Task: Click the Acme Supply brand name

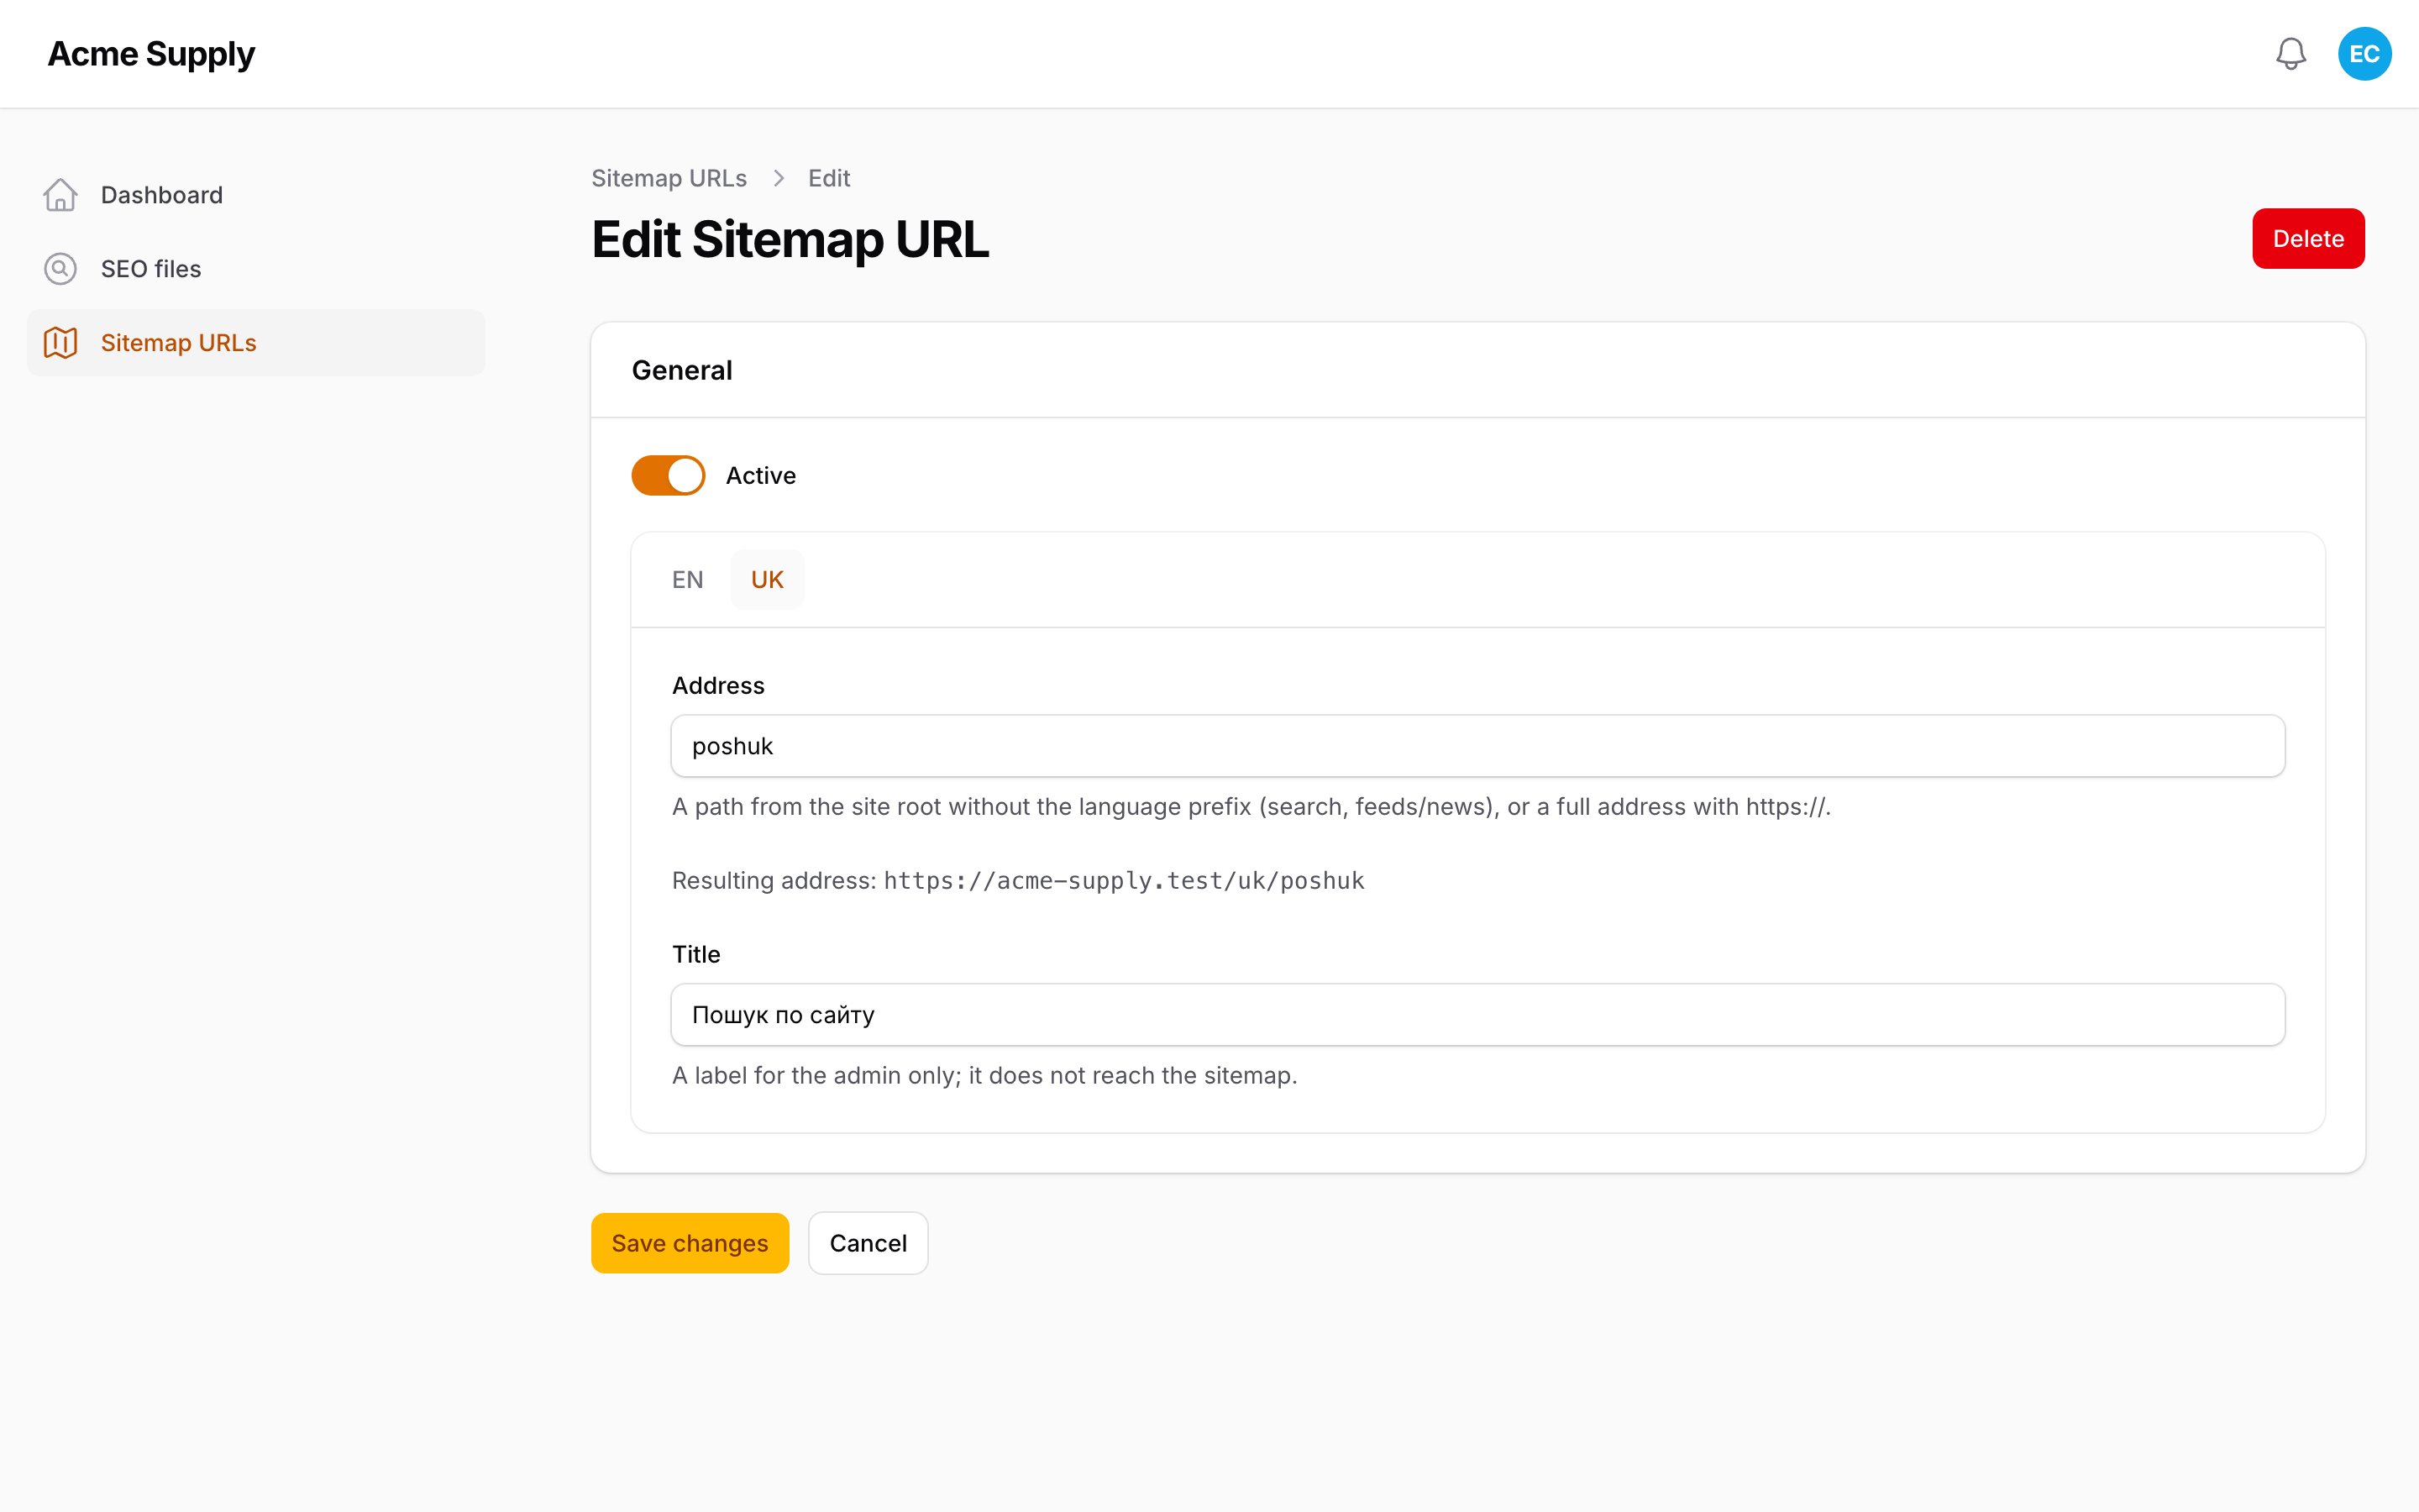Action: [151, 54]
